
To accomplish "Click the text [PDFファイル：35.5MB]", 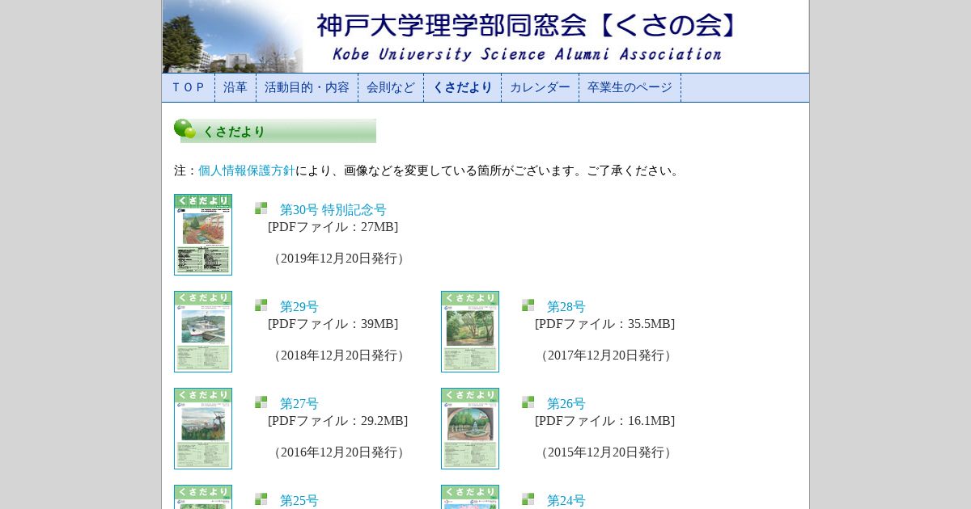I will click(x=604, y=324).
